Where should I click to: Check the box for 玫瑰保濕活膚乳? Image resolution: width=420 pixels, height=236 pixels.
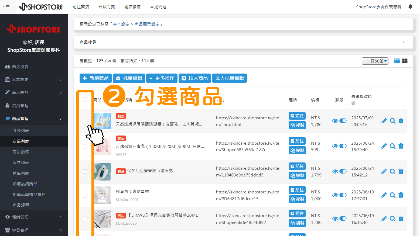coord(85,146)
